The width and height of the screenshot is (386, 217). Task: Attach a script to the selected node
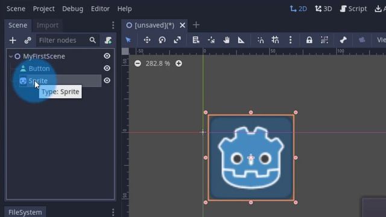click(x=108, y=40)
